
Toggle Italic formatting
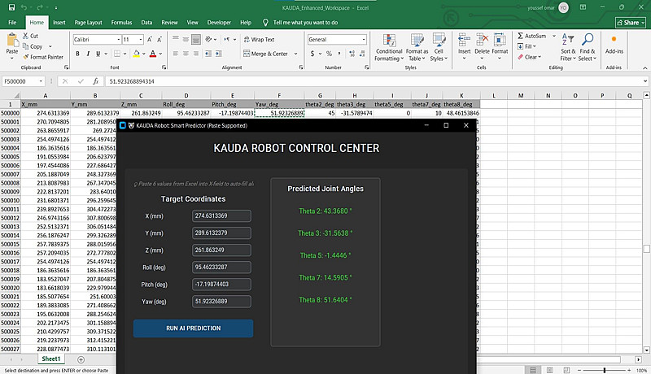click(x=88, y=54)
